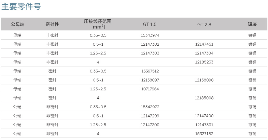Select part number 15343972
Screen dimensions: 268x140
pos(150,107)
